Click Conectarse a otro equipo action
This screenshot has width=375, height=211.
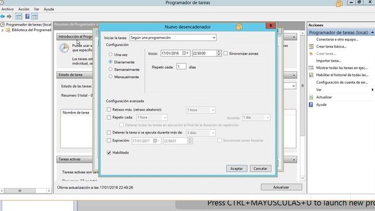[x=337, y=39]
